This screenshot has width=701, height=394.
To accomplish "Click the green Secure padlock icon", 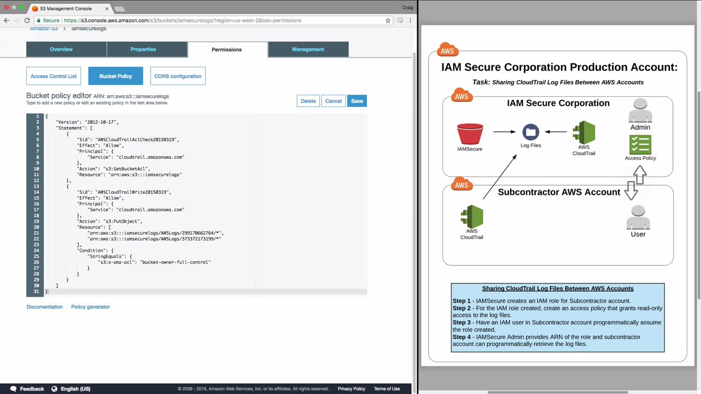I will (38, 20).
